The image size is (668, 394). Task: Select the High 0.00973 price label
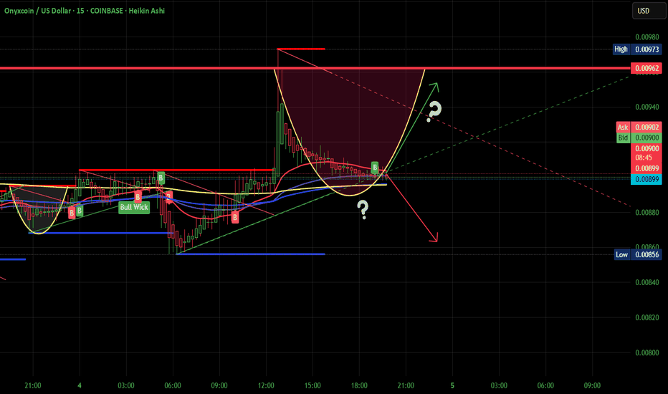point(638,49)
